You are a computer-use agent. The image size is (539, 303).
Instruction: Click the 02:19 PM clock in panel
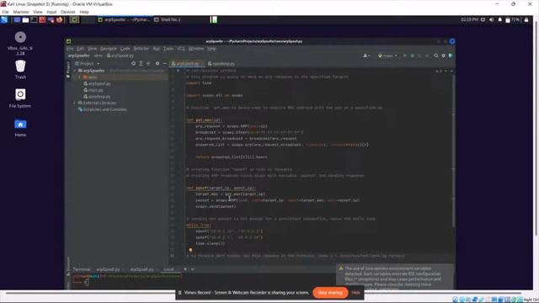click(x=469, y=20)
